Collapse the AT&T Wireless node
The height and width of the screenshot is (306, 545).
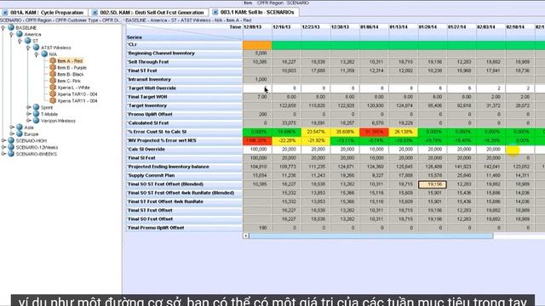click(28, 48)
